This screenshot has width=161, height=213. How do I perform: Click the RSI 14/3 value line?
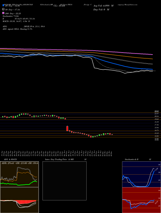tap(19, 19)
